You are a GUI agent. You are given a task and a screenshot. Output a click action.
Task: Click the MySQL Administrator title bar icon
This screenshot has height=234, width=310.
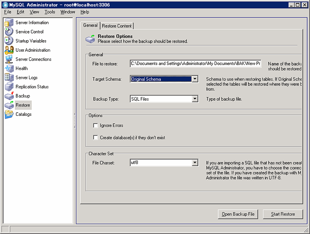(5, 5)
